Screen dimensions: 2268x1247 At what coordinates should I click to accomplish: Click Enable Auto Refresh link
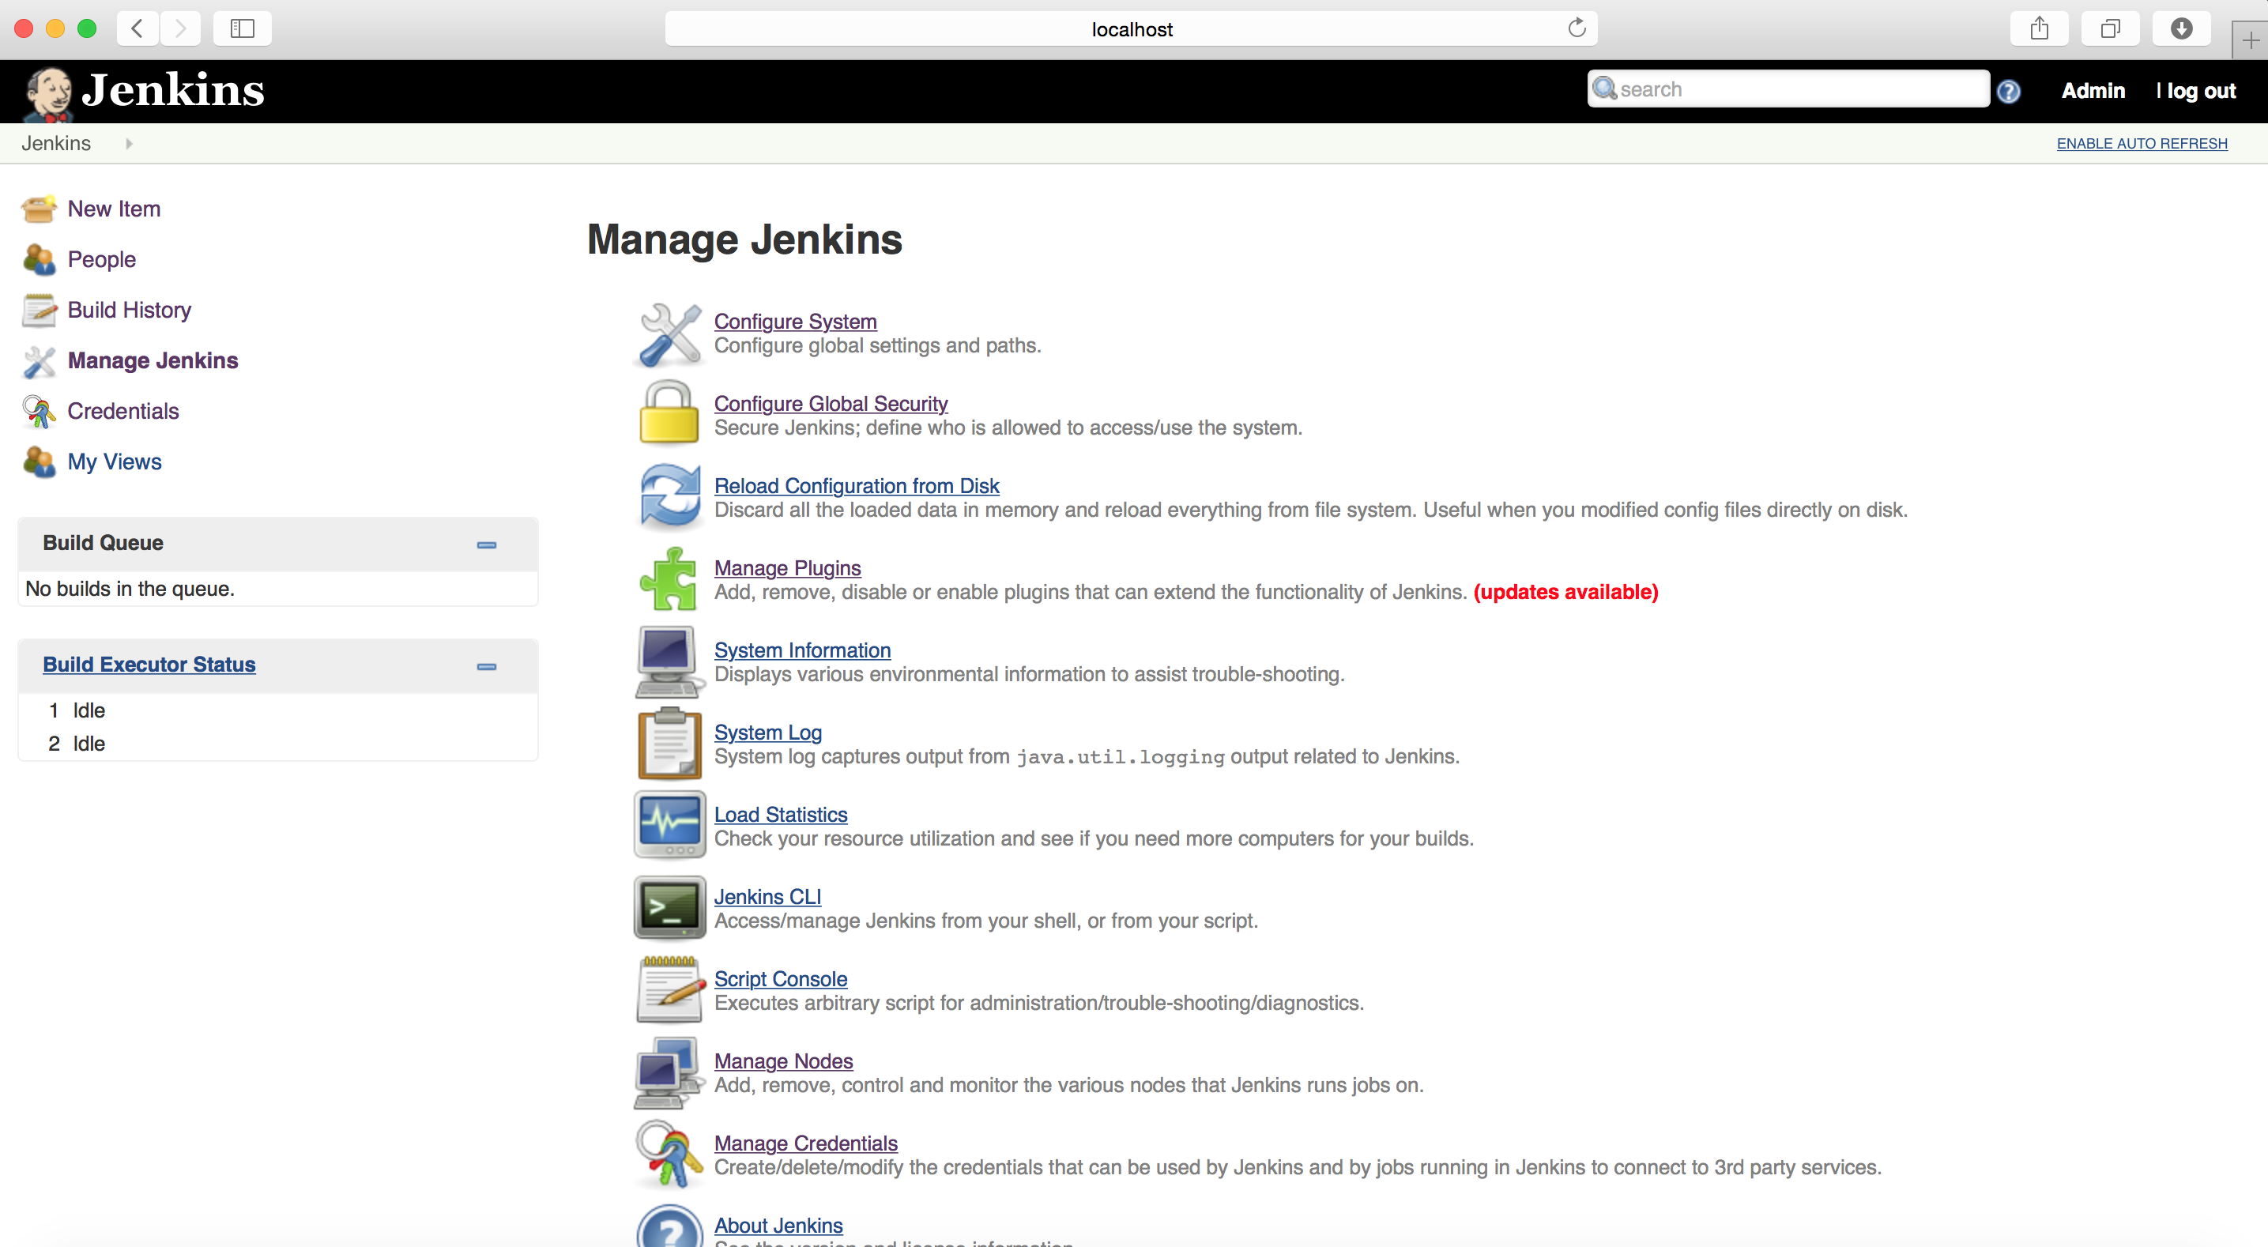[2142, 144]
